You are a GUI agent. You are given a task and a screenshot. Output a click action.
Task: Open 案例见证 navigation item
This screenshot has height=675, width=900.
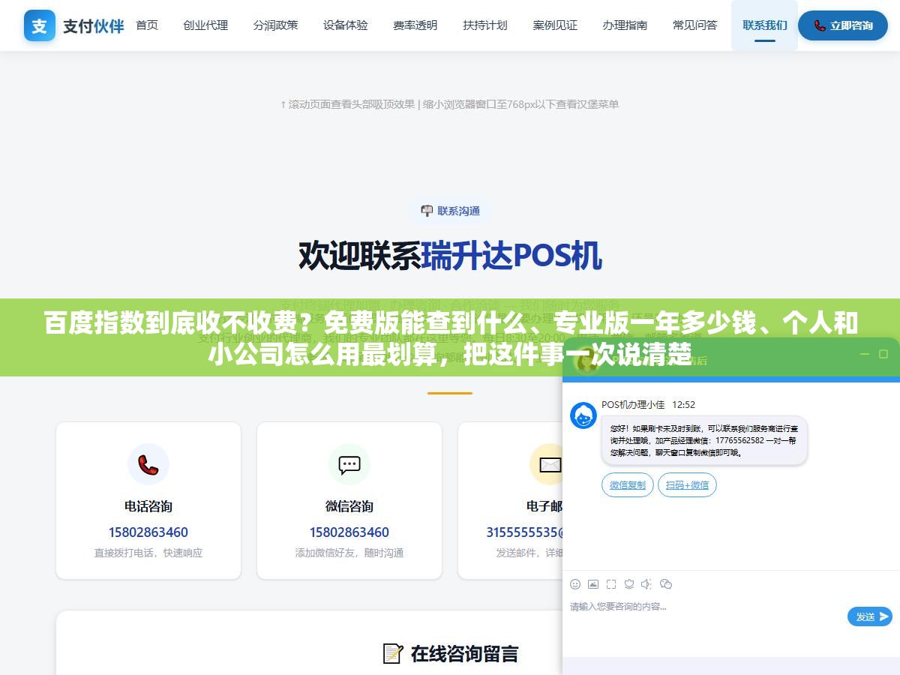point(555,25)
